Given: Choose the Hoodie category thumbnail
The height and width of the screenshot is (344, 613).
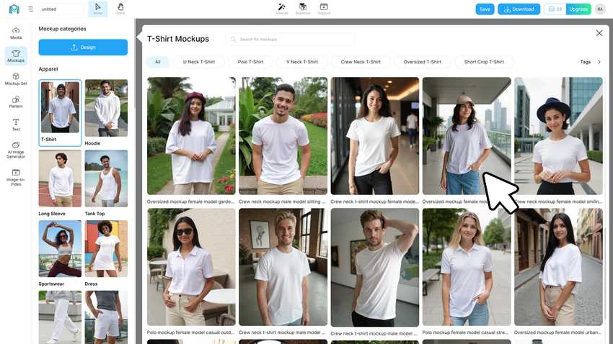Looking at the screenshot, I should pos(106,112).
